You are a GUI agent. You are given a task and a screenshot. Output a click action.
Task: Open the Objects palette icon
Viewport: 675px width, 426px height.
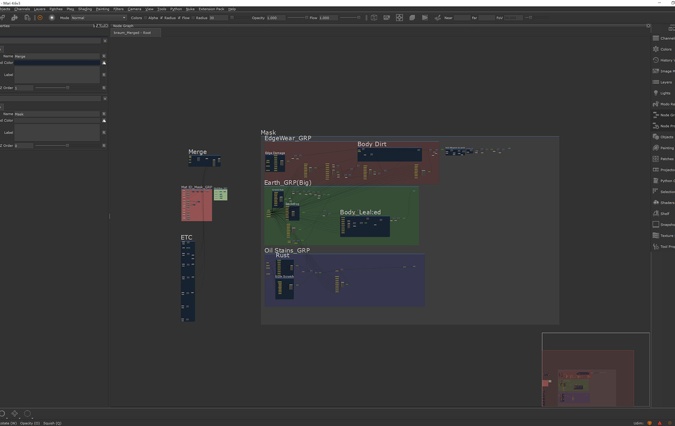click(655, 137)
